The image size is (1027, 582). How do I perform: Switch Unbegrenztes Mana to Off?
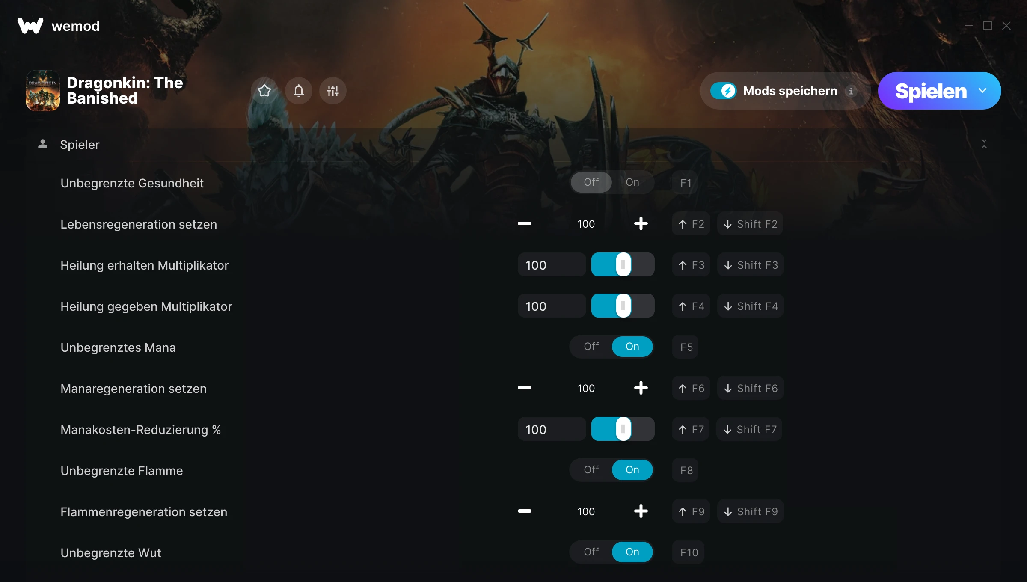[x=591, y=347]
